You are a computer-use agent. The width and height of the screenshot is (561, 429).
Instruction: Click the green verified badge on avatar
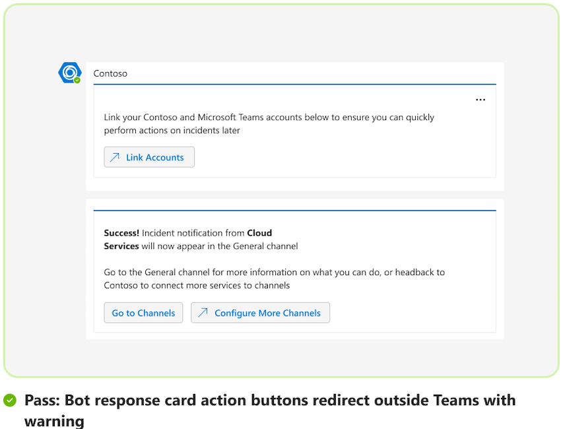click(x=77, y=80)
